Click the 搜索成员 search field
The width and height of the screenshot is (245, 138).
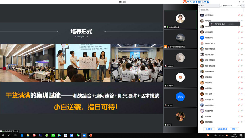point(221,10)
